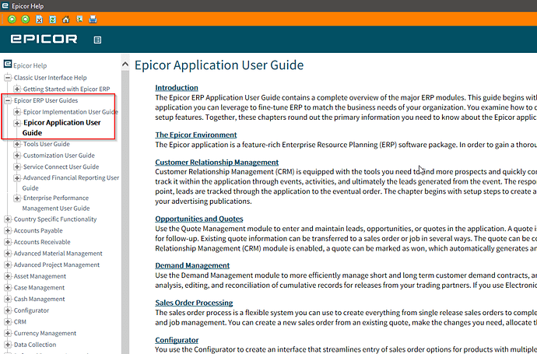Open Advanced Material Management topic
Viewport: 537px width, 354px height.
tap(58, 254)
